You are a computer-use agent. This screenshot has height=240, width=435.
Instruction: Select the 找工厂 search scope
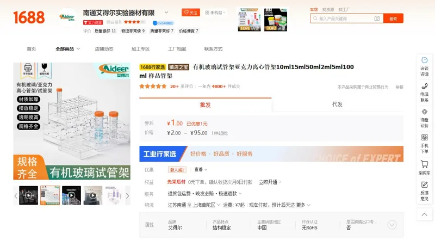click(x=344, y=9)
